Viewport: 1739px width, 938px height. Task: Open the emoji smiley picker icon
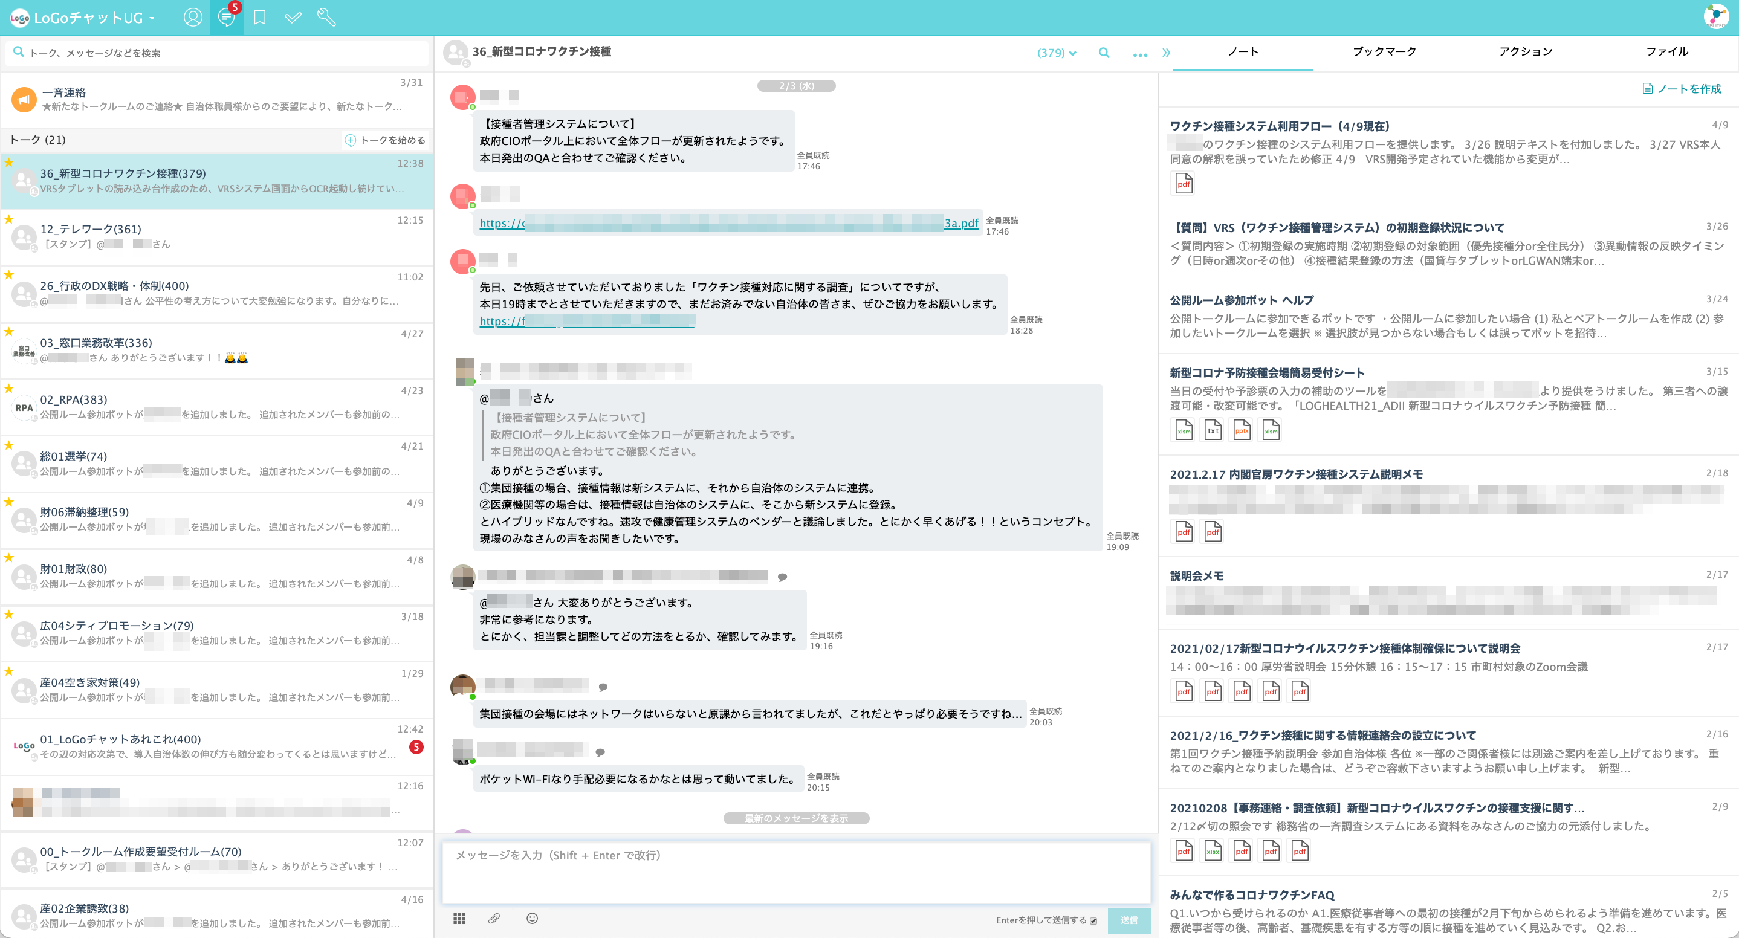pos(532,919)
